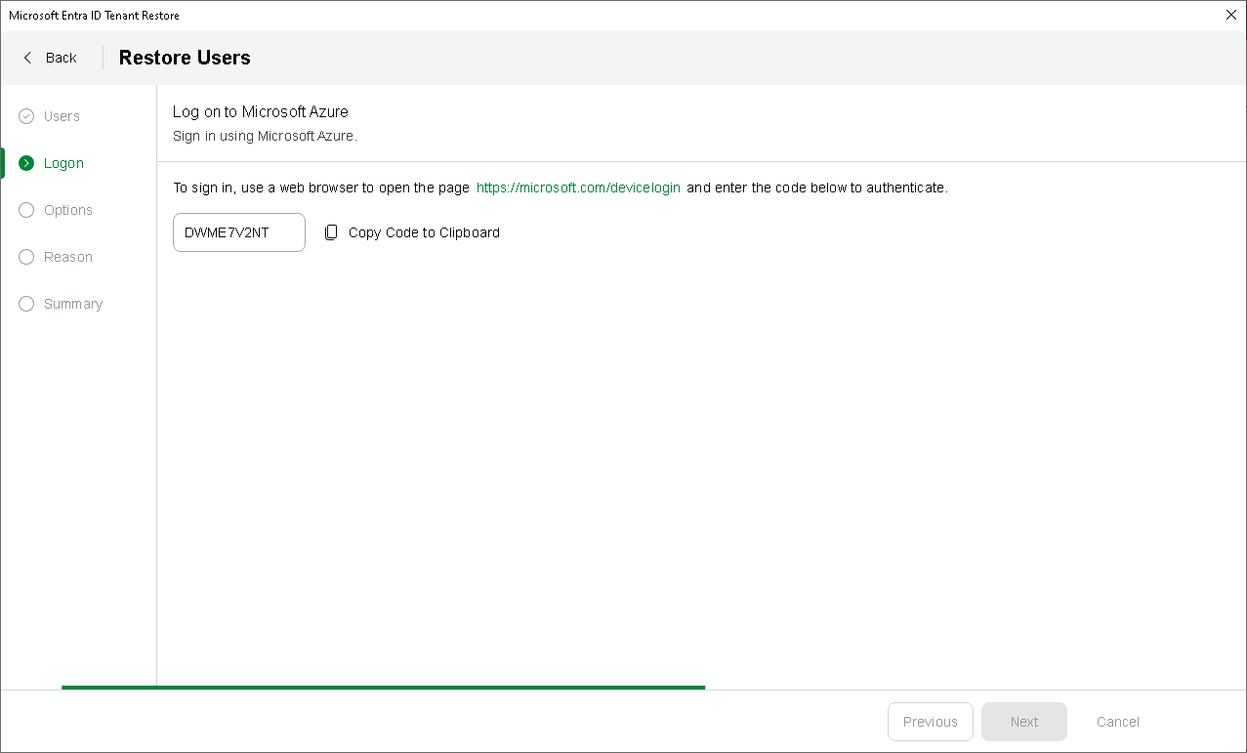
Task: Click the Options step circle icon
Action: click(26, 210)
